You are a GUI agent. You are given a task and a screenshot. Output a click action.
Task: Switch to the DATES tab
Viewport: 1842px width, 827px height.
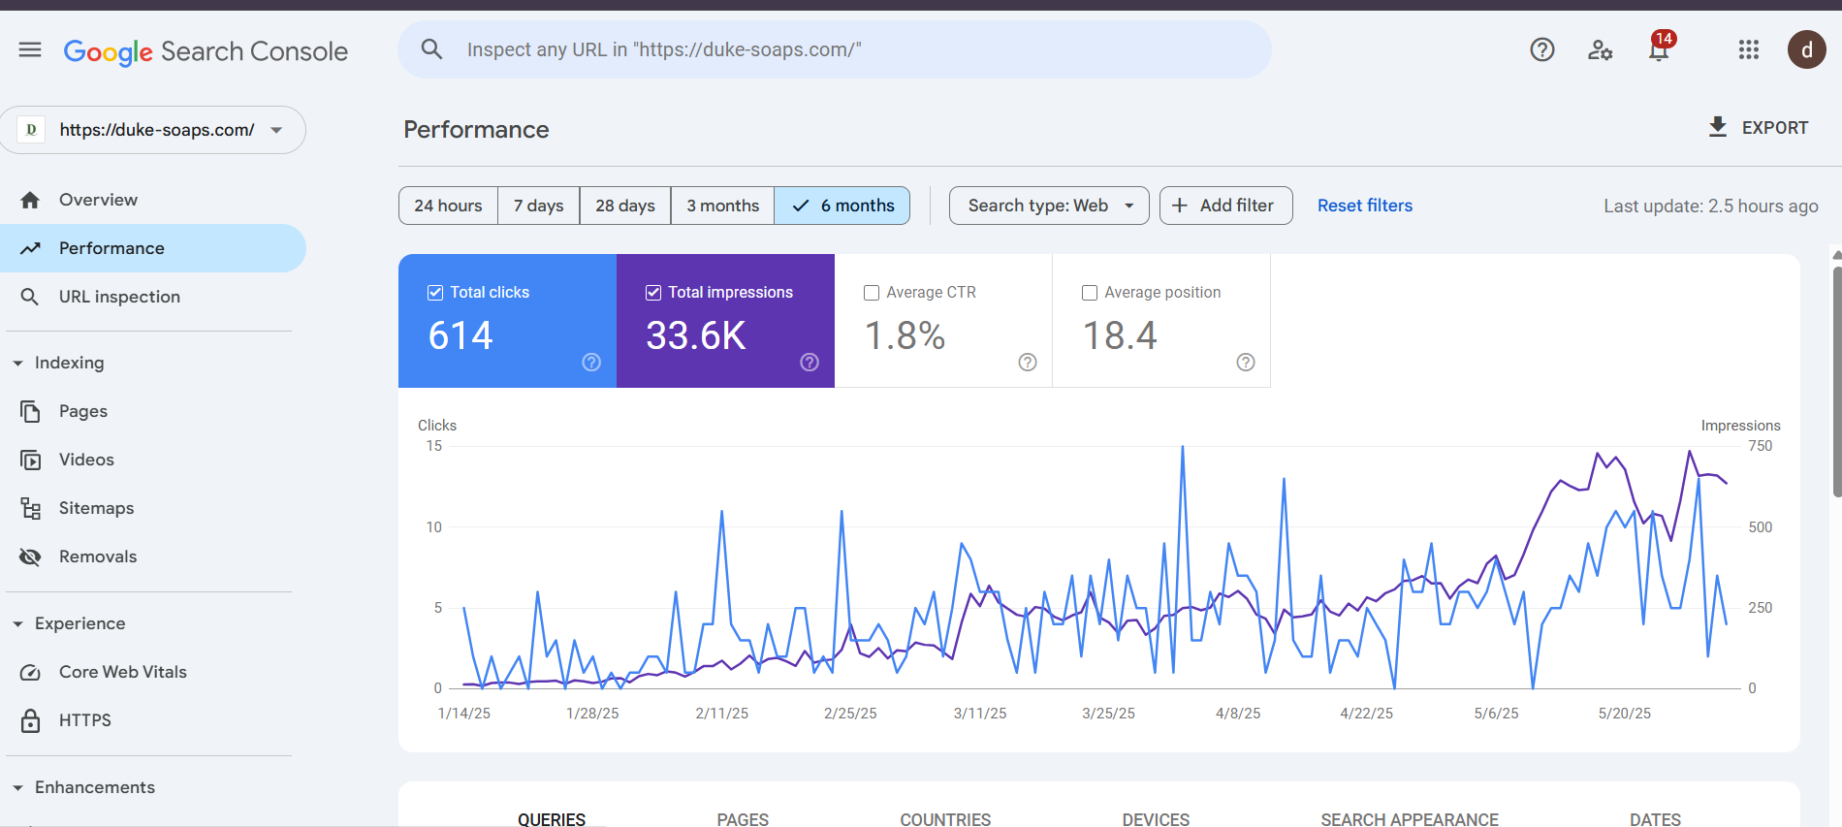1655,819
